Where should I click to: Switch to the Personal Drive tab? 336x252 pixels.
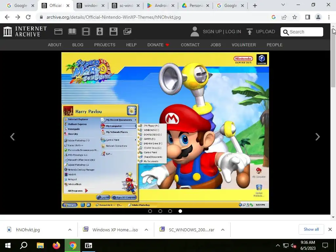click(x=196, y=6)
